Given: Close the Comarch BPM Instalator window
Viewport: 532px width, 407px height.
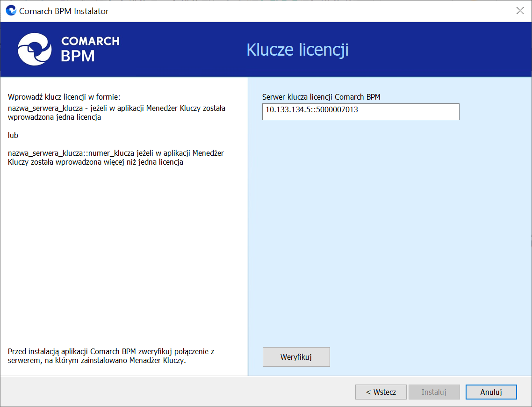Looking at the screenshot, I should point(520,11).
